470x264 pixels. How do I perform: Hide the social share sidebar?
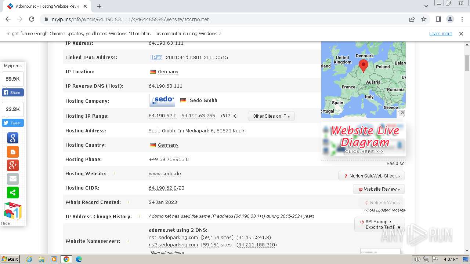pyautogui.click(x=6, y=223)
